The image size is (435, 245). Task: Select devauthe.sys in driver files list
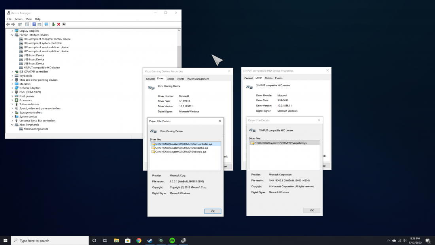click(182, 148)
